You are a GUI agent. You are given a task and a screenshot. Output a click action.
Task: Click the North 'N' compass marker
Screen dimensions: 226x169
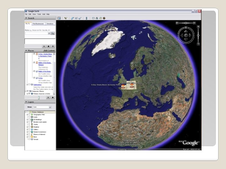[x=186, y=28]
